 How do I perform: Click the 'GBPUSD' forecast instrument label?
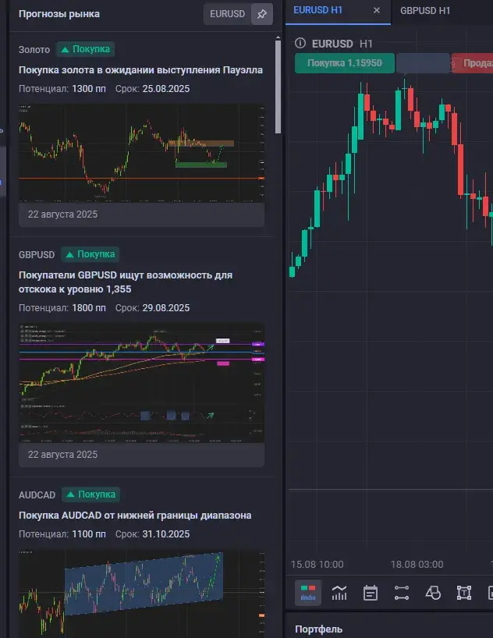pos(37,255)
